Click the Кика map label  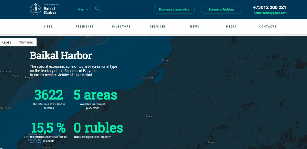149,116
